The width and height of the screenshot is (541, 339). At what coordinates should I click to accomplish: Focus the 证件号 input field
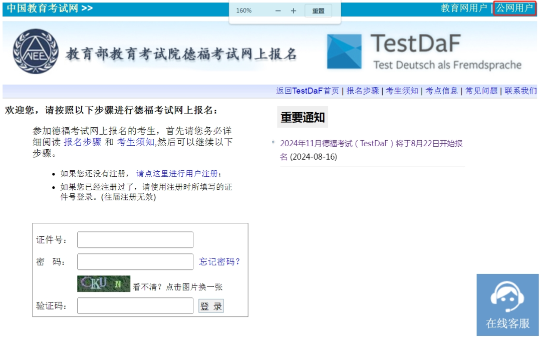[x=135, y=240]
